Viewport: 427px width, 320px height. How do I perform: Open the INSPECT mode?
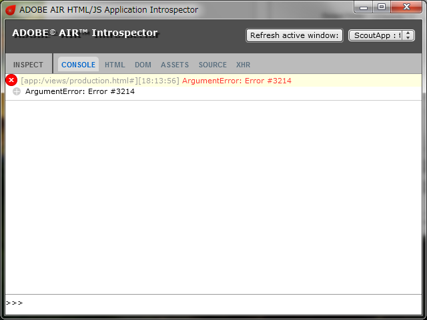pyautogui.click(x=28, y=65)
